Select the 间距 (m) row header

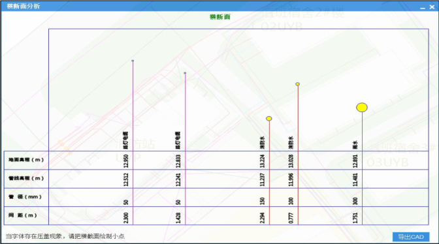coord(26,215)
